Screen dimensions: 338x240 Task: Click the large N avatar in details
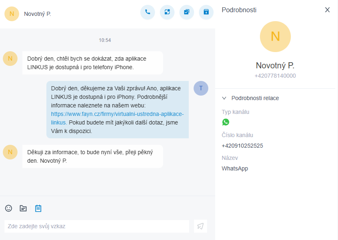click(275, 37)
